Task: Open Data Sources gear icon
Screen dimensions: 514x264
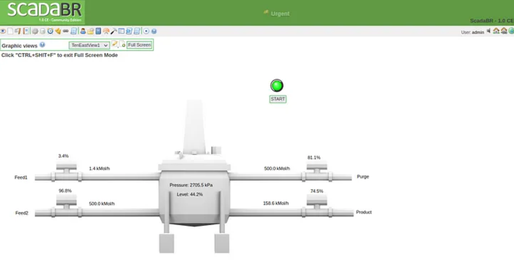Action: point(35,30)
